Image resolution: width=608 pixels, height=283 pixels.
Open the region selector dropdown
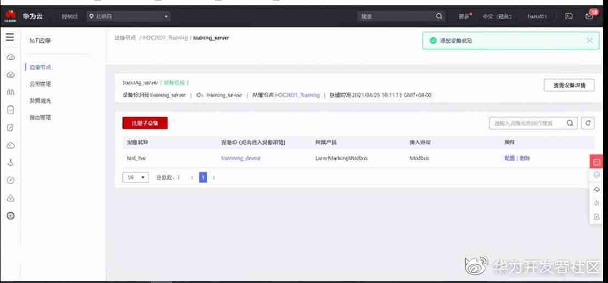point(128,16)
